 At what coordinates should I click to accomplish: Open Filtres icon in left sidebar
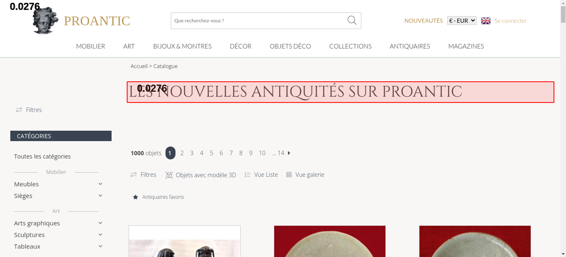pos(19,110)
